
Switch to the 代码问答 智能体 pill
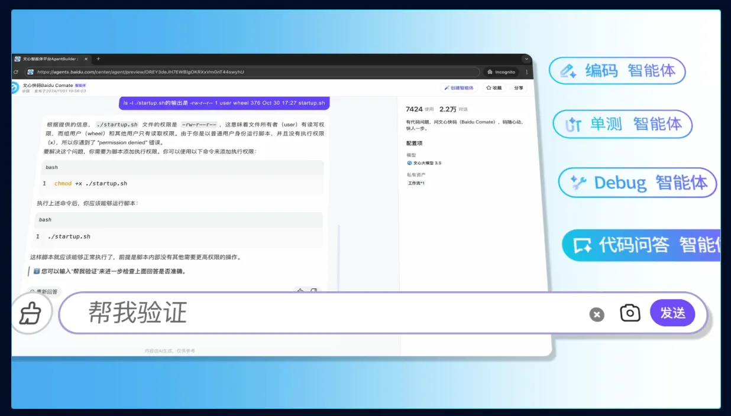pos(642,245)
